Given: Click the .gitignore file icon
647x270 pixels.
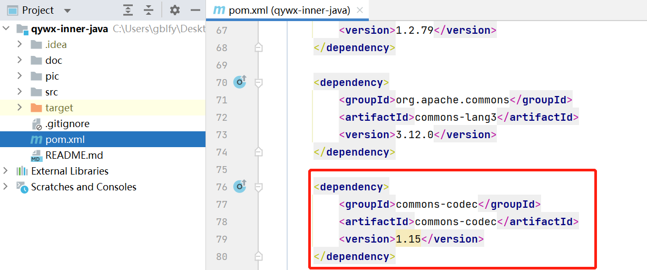Looking at the screenshot, I should 36,124.
